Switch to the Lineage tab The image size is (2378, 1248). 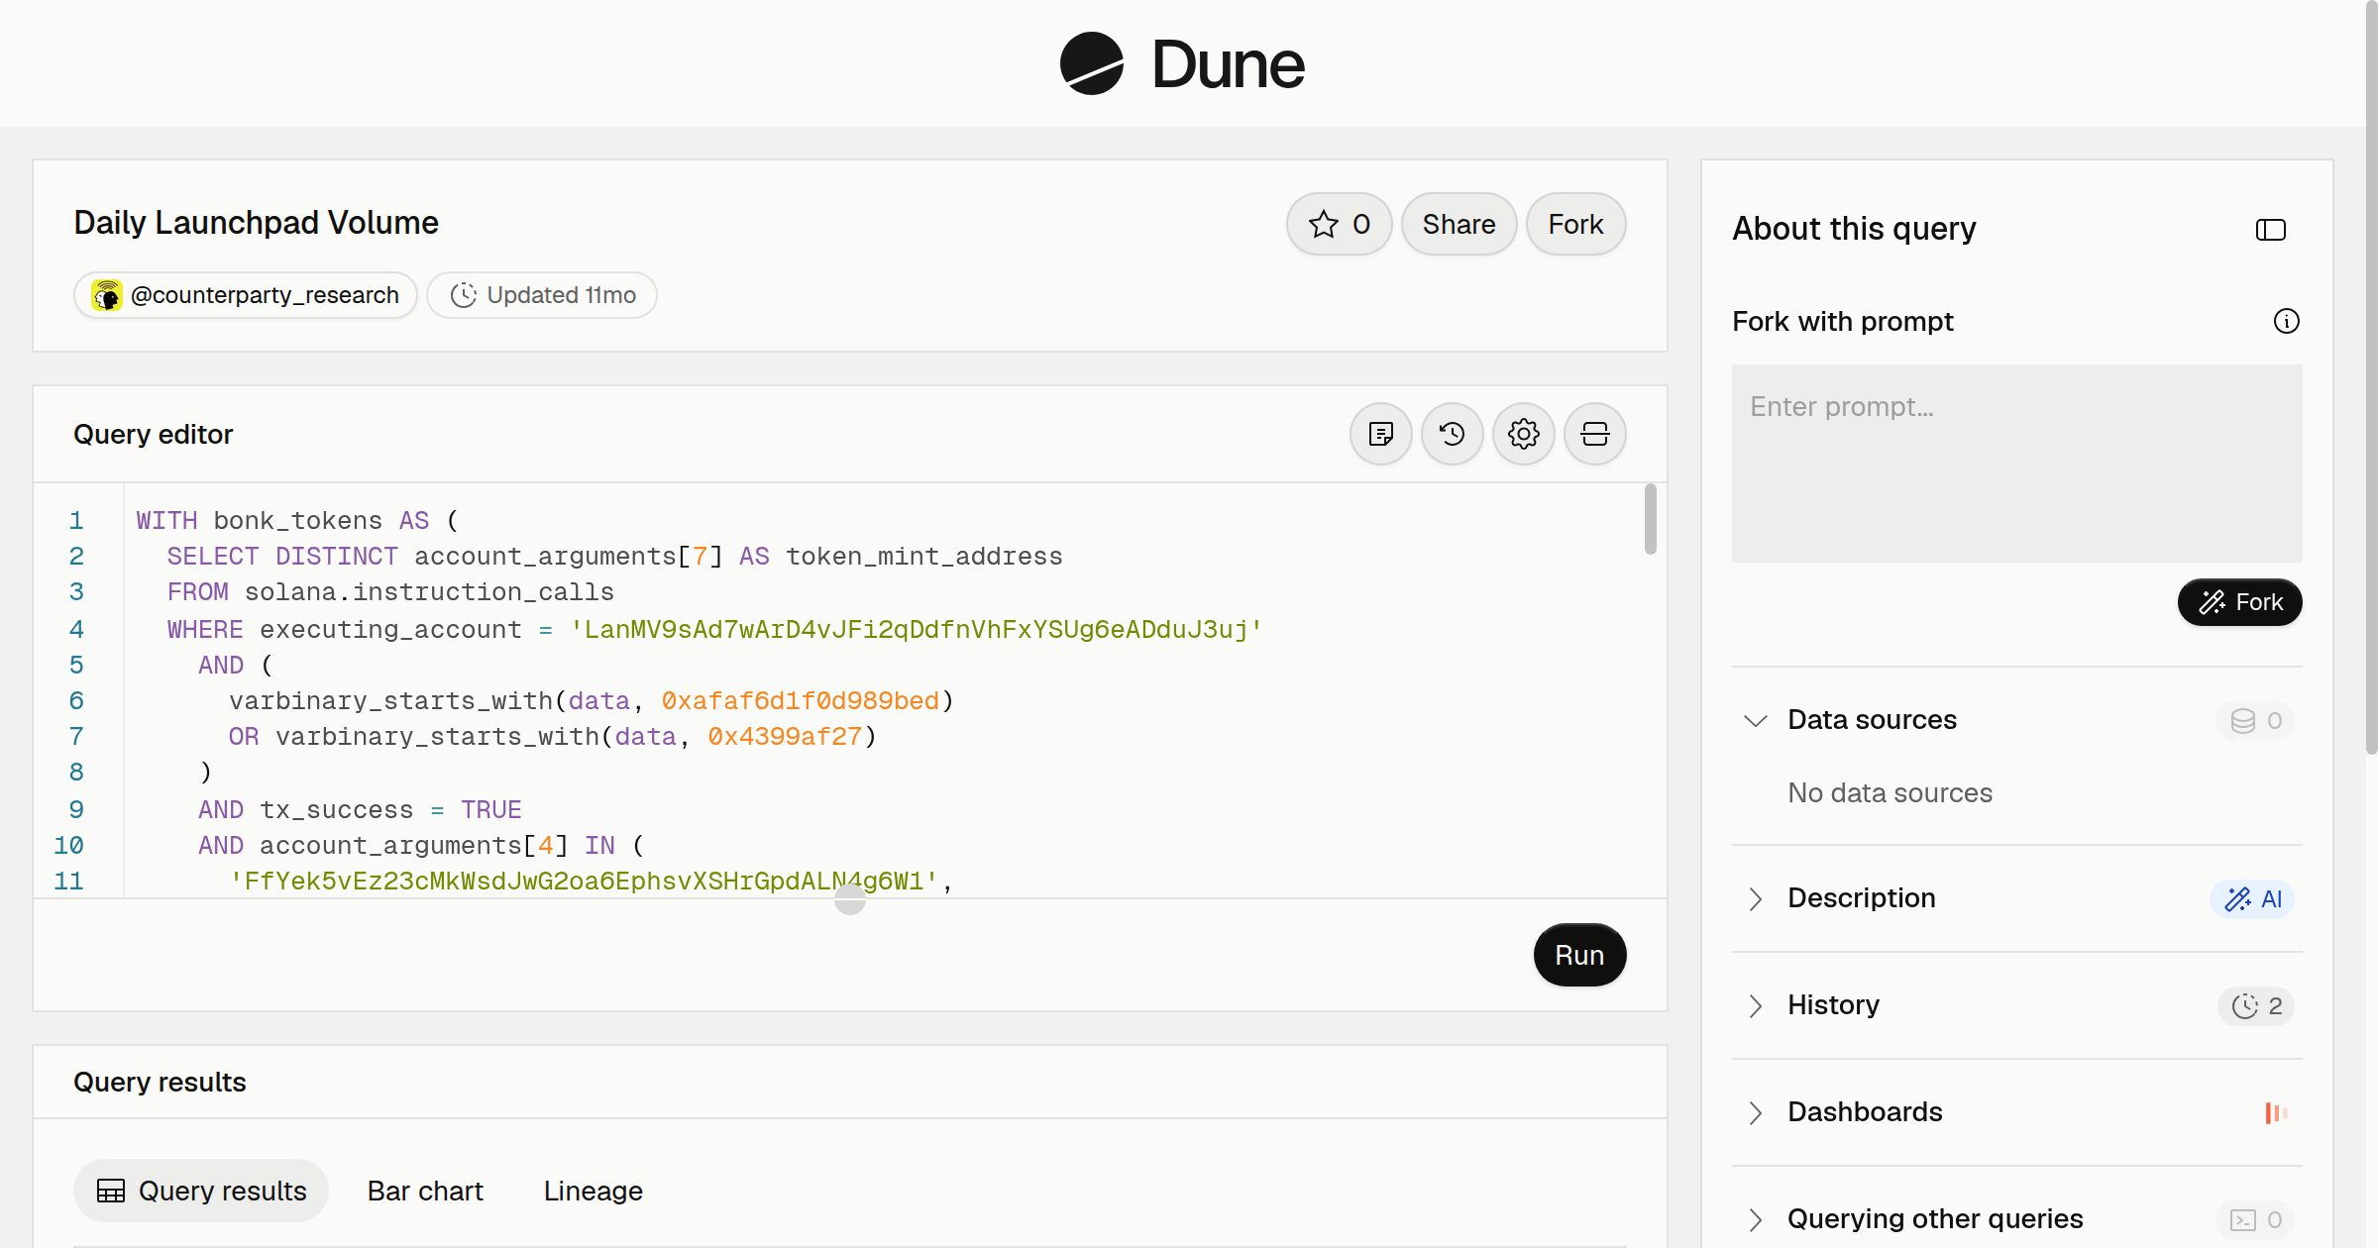[x=594, y=1191]
